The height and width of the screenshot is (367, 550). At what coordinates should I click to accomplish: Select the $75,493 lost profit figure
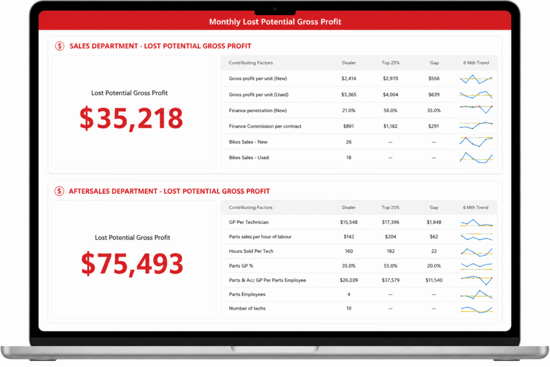tap(132, 264)
